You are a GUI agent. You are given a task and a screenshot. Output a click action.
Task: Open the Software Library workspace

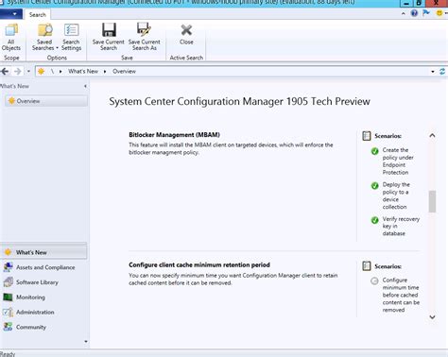click(44, 282)
